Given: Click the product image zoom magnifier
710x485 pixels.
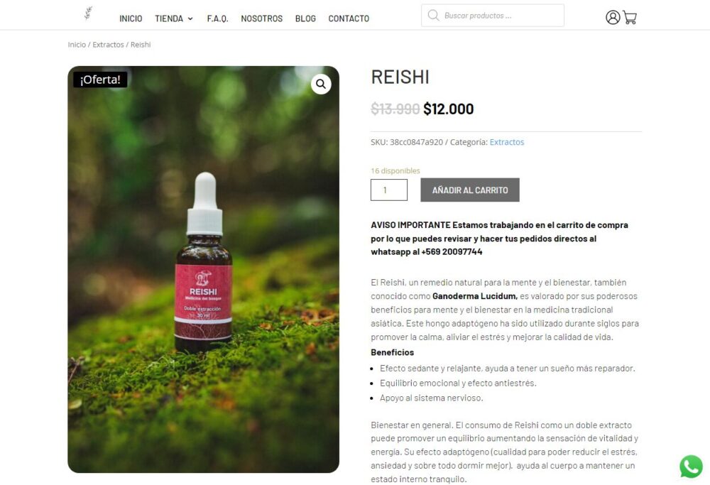Looking at the screenshot, I should (321, 85).
